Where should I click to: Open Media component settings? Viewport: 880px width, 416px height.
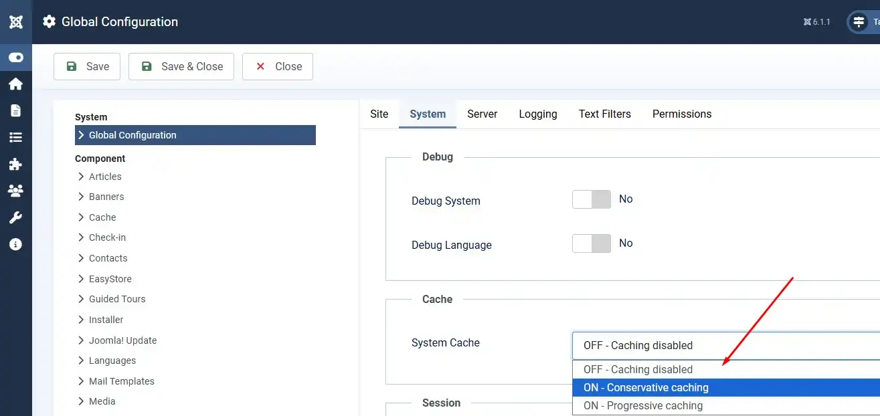click(102, 401)
